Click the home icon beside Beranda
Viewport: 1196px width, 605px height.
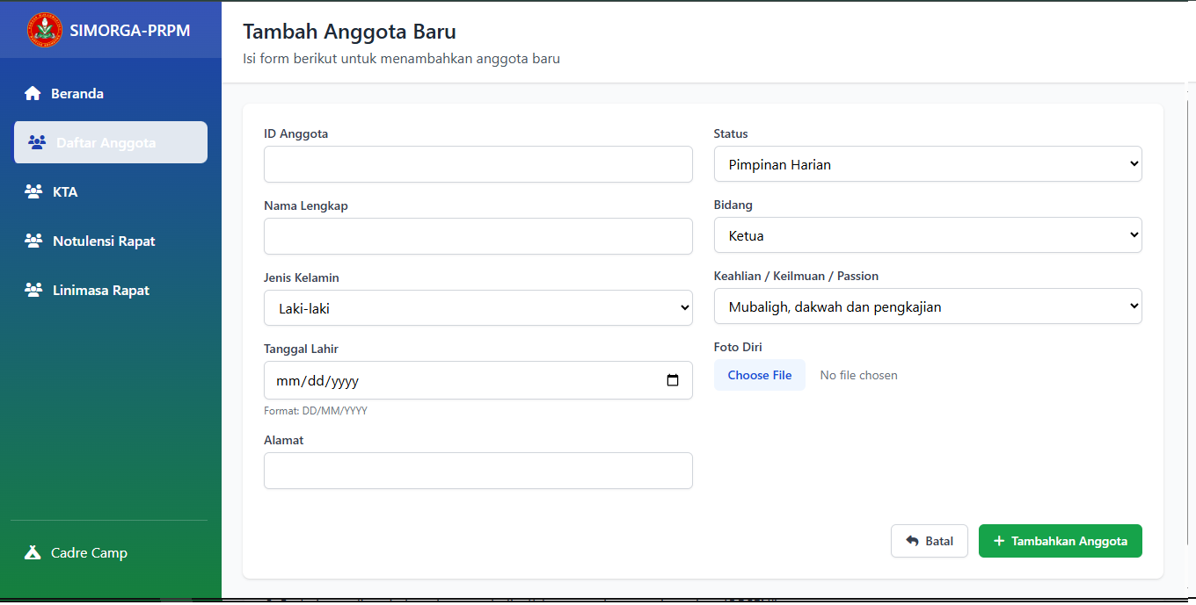click(33, 93)
